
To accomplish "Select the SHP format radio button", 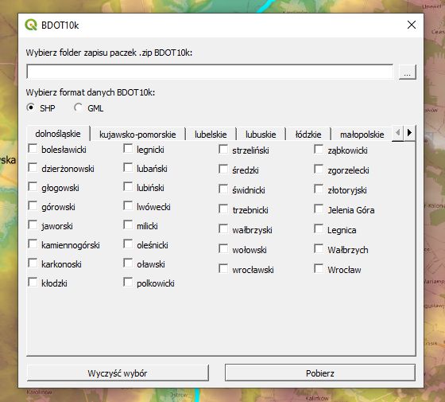I will tap(31, 107).
